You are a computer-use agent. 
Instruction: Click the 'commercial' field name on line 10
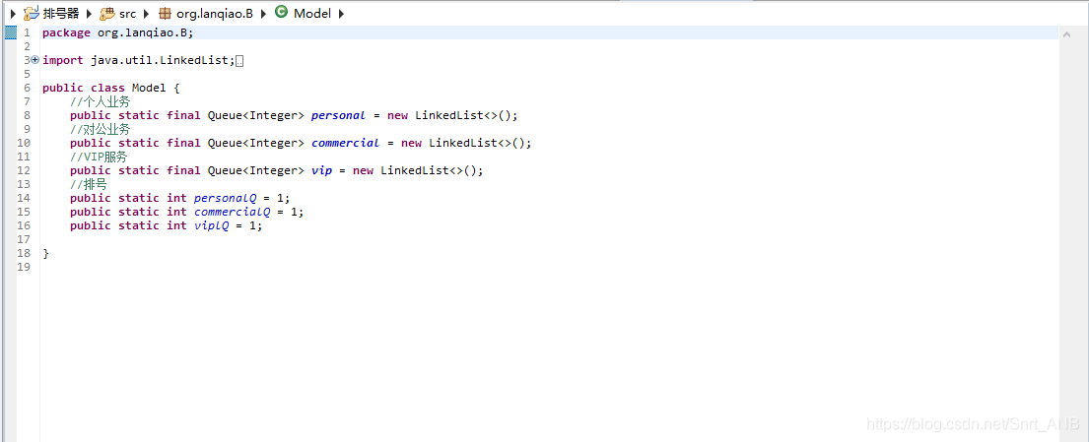point(345,143)
